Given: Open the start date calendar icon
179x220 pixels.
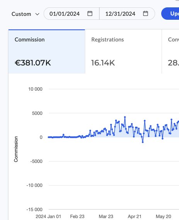Looking at the screenshot, I should pos(90,14).
